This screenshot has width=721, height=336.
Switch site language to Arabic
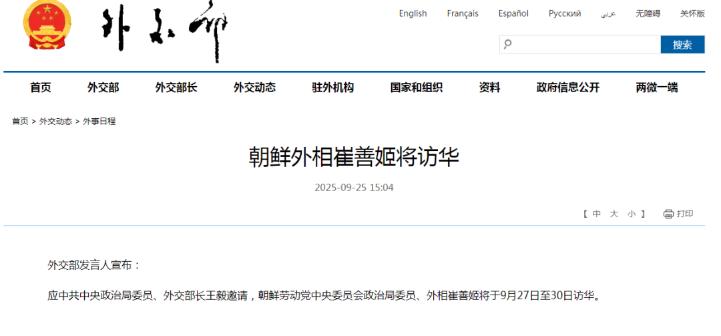[x=608, y=14]
